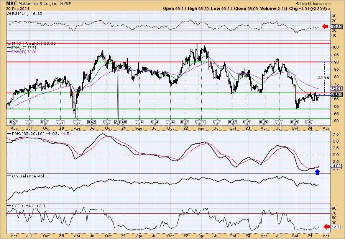The height and width of the screenshot is (239, 345).
Task: Click the 0.42 dividend marker
Action: pos(309,122)
